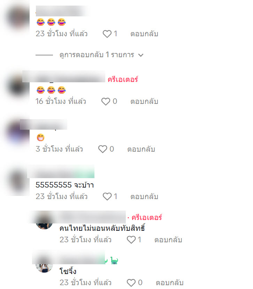
Task: Reply to "คนไทยไม่นอนหลับทับสิทธิ์" comment
Action: pos(168,239)
